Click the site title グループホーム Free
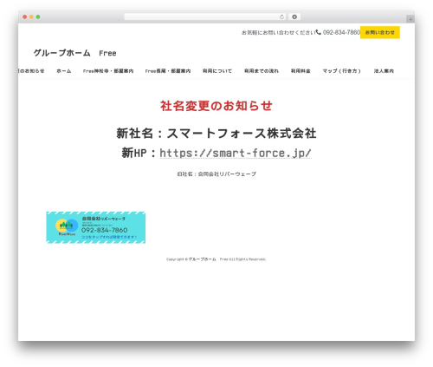433x367 pixels. click(x=75, y=53)
